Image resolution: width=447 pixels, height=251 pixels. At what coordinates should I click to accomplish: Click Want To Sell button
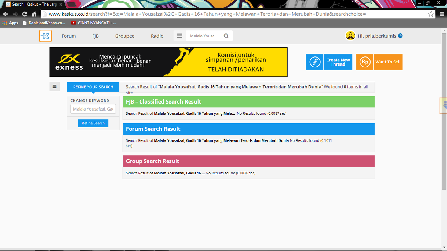click(x=379, y=62)
